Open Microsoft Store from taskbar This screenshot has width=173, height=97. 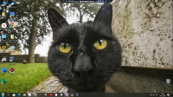[x=14, y=95]
